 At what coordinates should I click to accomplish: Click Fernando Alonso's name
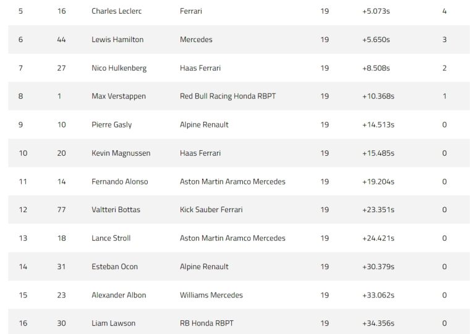pos(119,182)
